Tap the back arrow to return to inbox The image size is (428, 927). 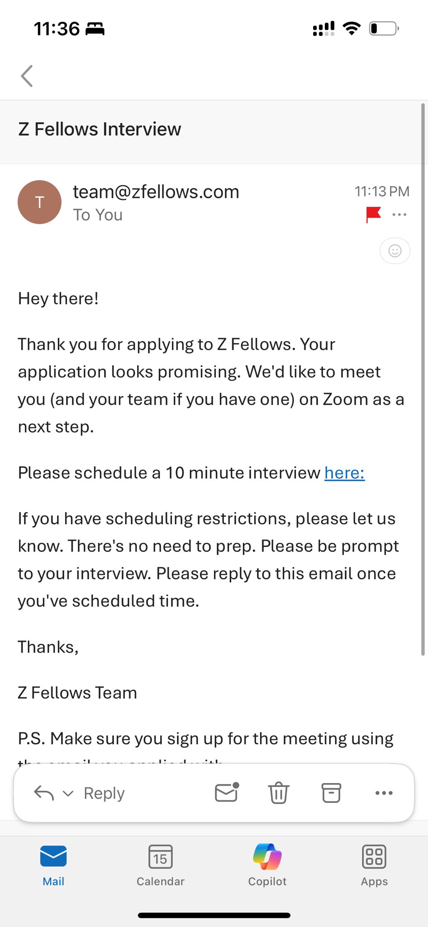(27, 76)
